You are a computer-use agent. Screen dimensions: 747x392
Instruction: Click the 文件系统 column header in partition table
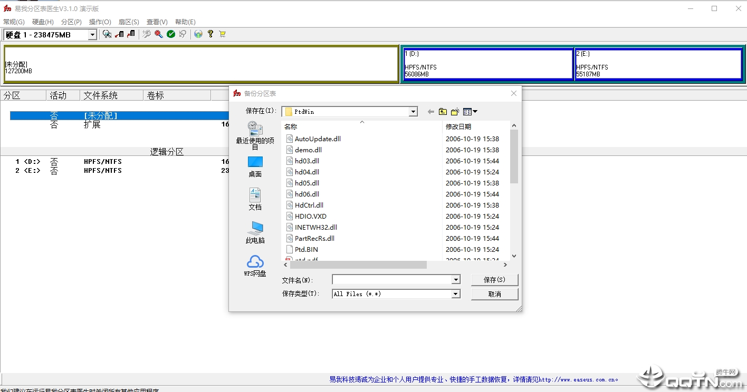[111, 95]
